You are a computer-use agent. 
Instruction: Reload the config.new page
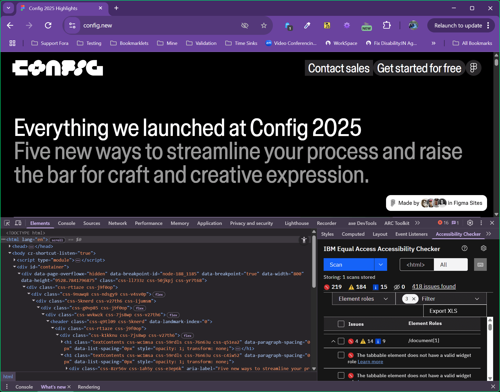click(48, 25)
